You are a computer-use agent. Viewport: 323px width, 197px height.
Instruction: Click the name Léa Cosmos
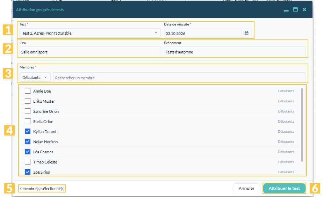(43, 152)
